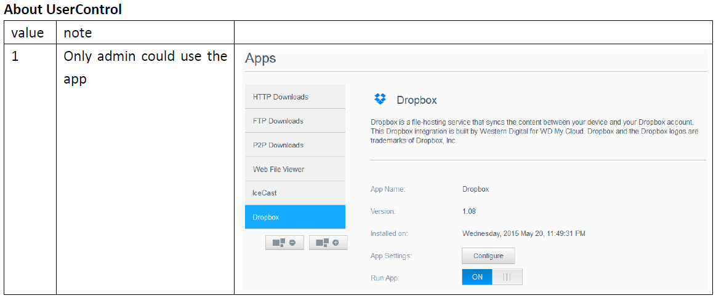Open the Configure app settings button
716x298 pixels.
pos(488,256)
